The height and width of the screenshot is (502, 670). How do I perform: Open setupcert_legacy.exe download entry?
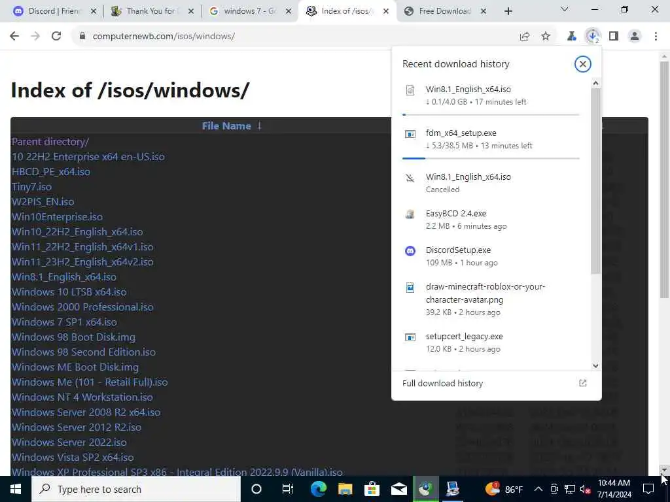tap(491, 343)
